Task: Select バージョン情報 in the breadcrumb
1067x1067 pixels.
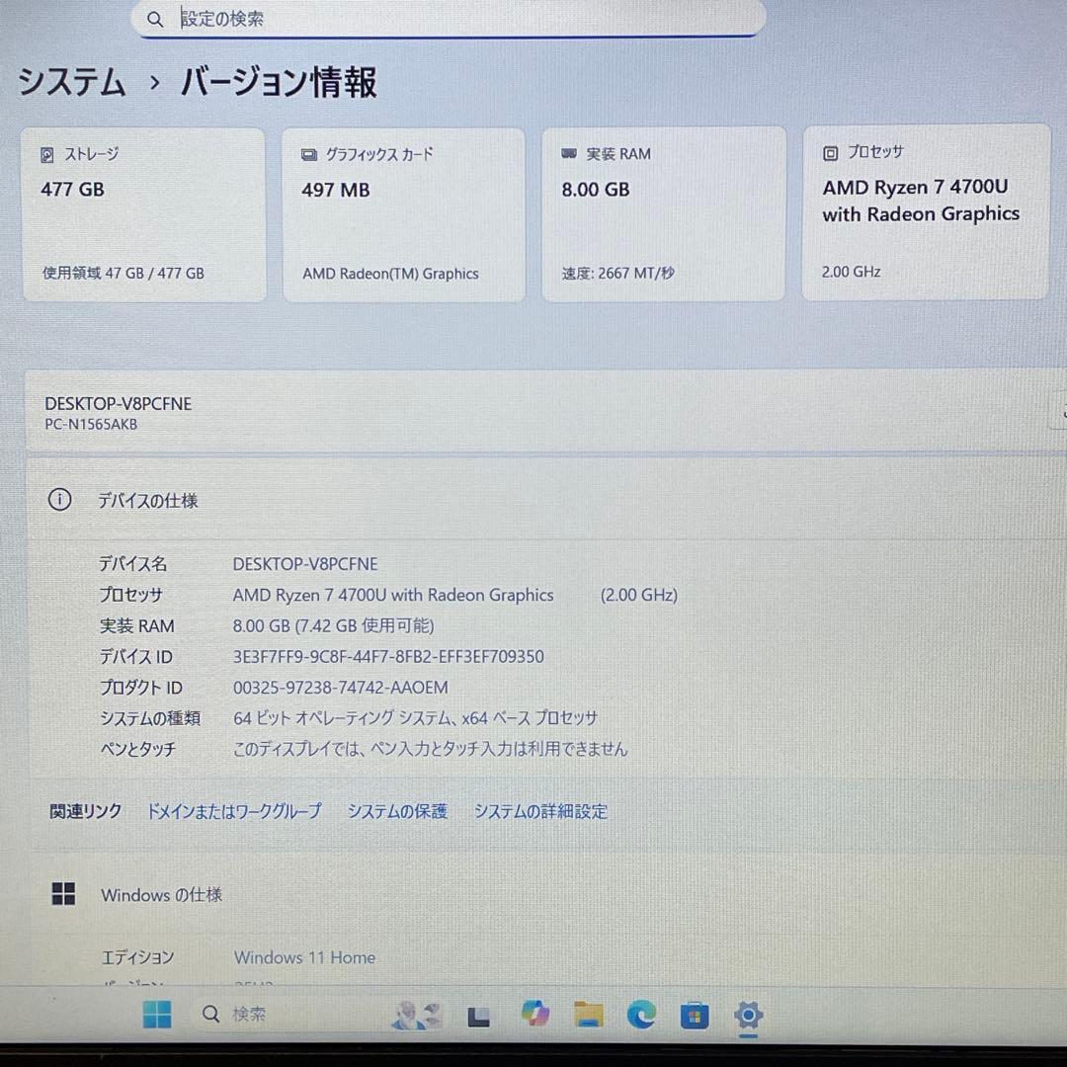Action: (x=278, y=84)
